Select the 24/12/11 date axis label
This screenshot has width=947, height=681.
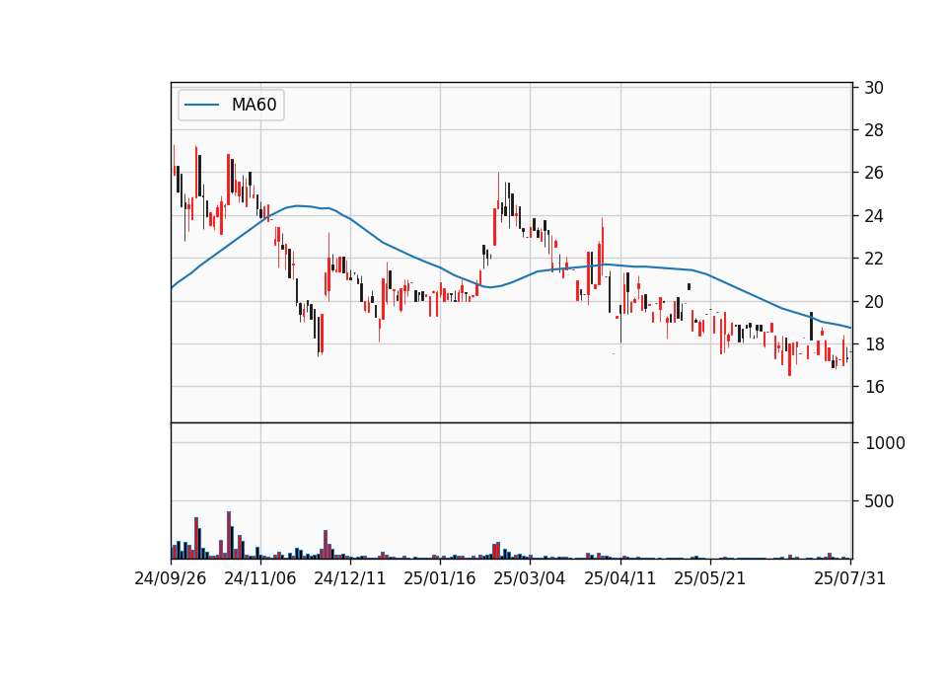click(350, 578)
